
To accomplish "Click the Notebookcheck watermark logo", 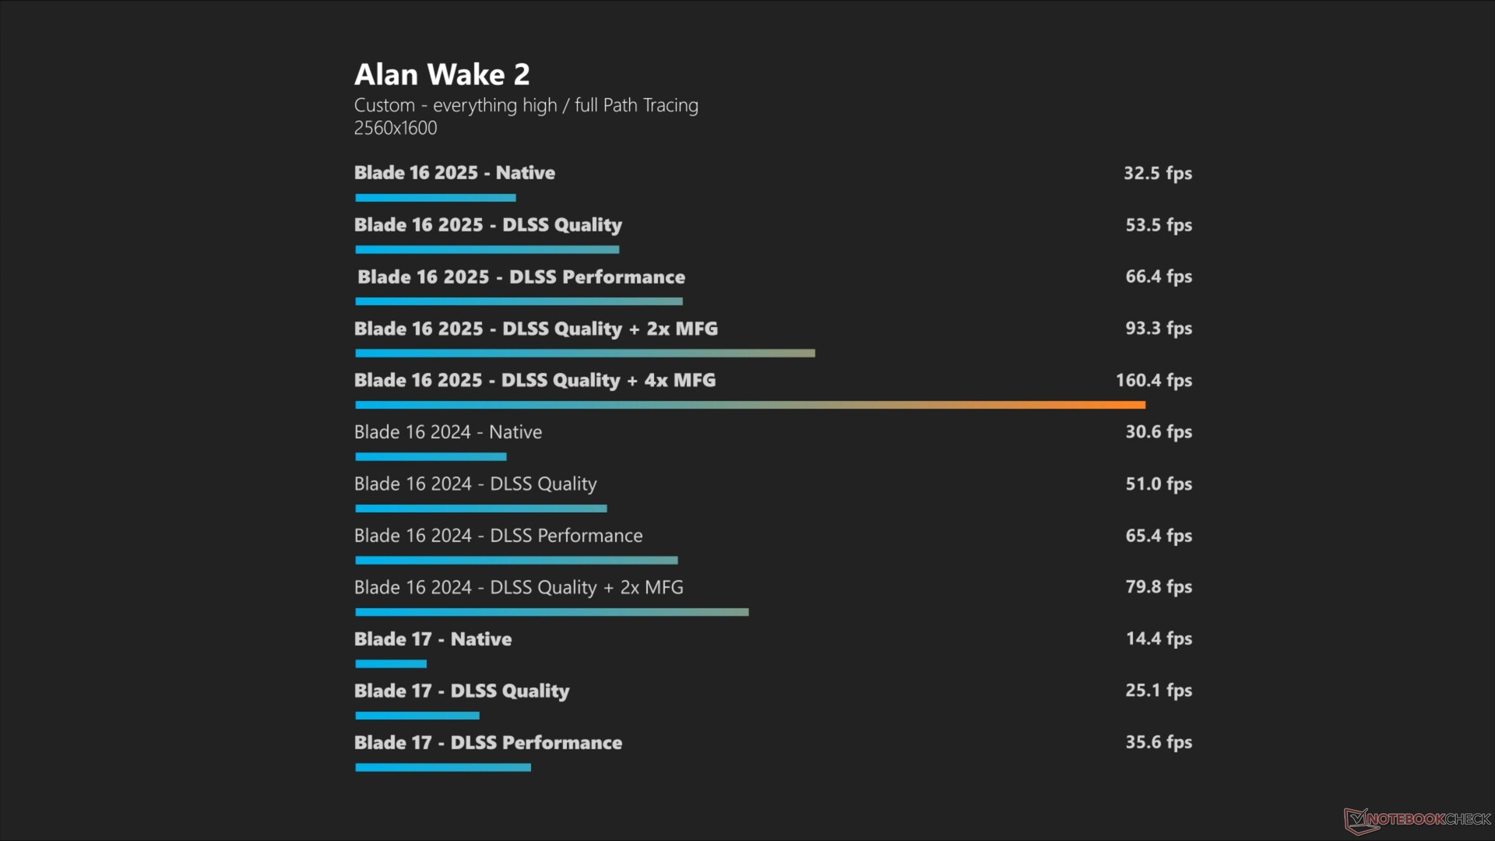I will coord(1417,819).
